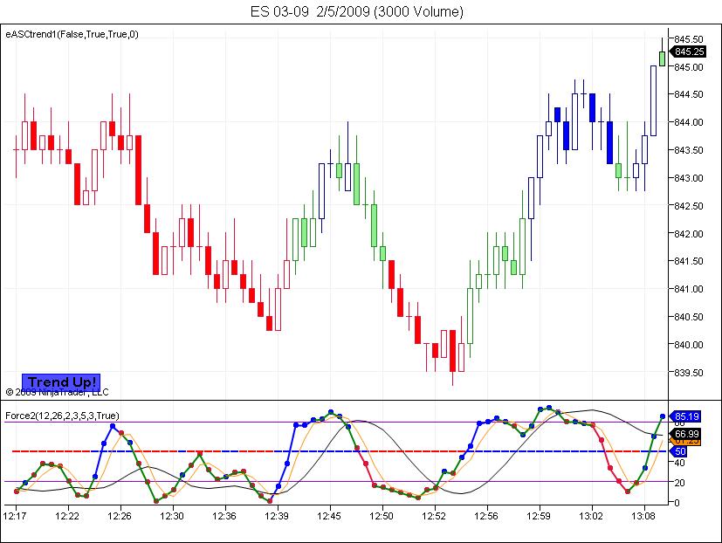The height and width of the screenshot is (543, 722).
Task: Click the 839.50 price axis label
Action: [x=688, y=373]
